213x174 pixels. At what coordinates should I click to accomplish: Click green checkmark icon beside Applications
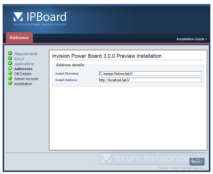[x=10, y=63]
